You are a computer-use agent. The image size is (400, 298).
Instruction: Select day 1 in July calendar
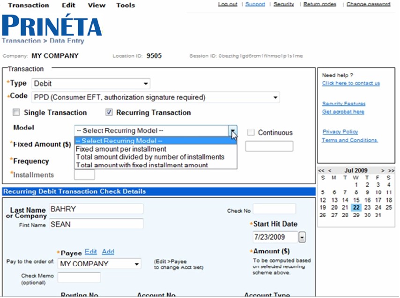(356, 185)
